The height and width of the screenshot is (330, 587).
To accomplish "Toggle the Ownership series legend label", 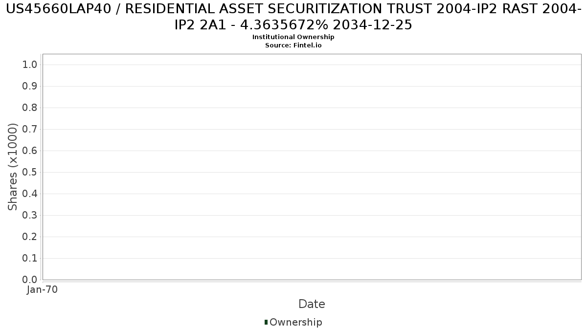I will coord(296,322).
